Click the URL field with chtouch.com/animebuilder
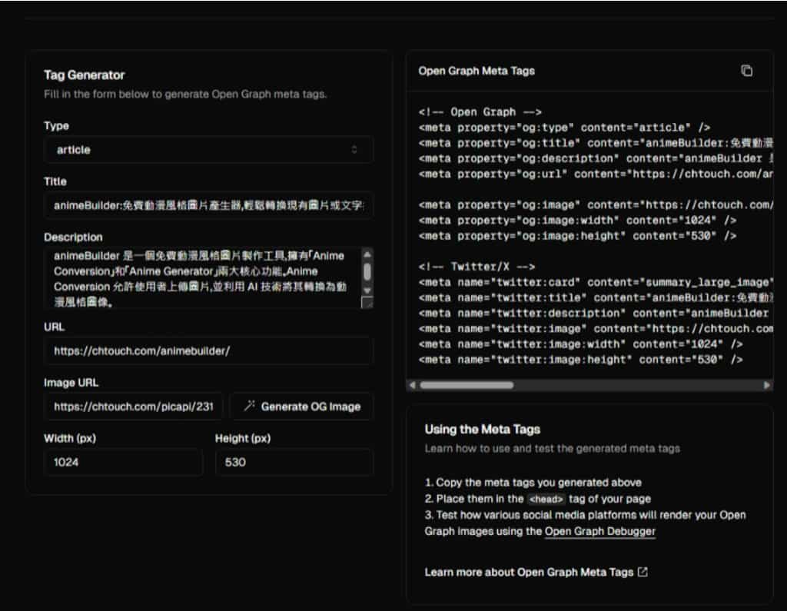 click(x=208, y=351)
